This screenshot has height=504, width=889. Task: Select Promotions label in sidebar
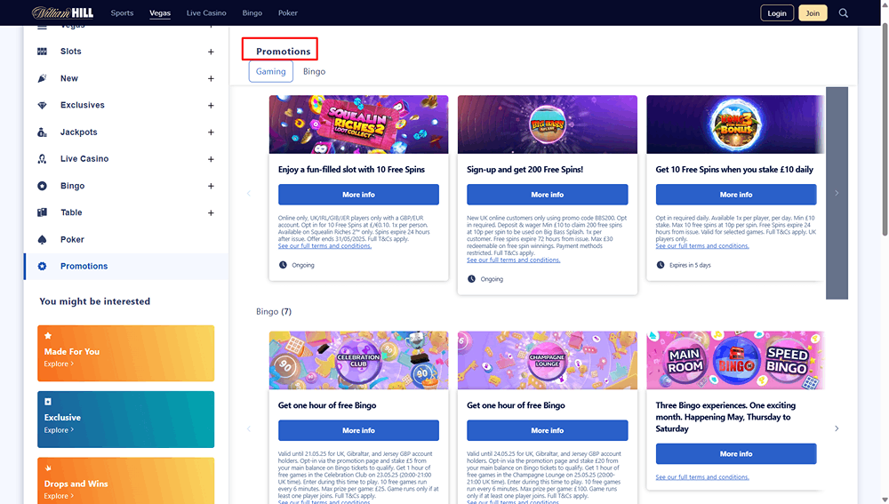click(x=84, y=267)
